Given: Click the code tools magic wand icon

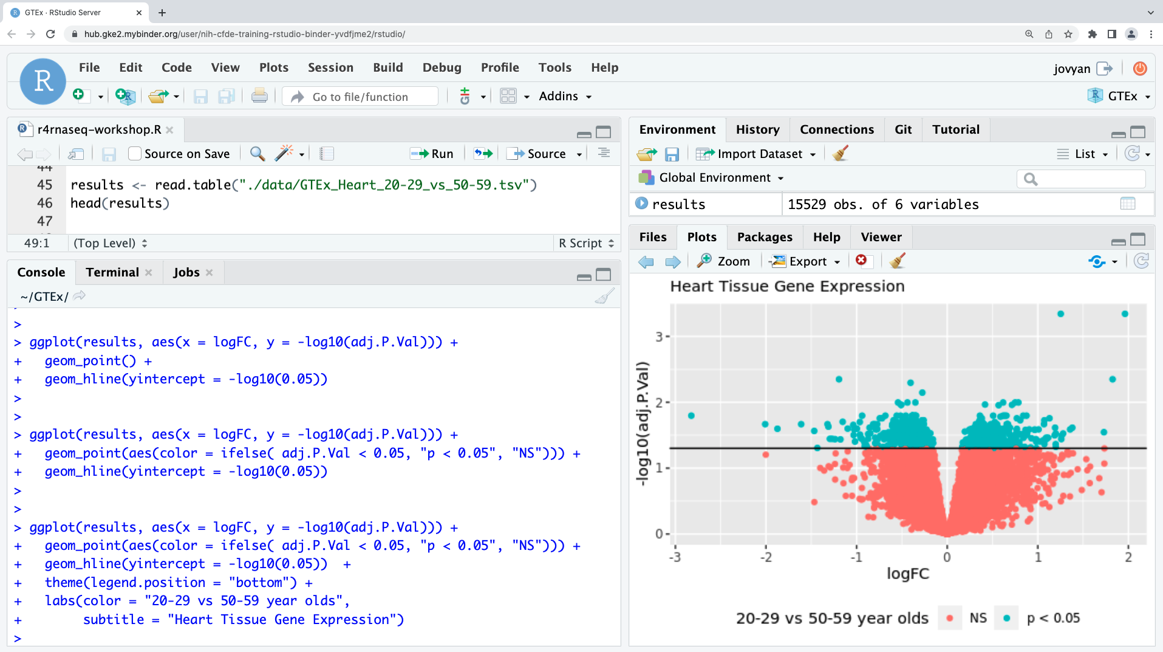Looking at the screenshot, I should 284,154.
